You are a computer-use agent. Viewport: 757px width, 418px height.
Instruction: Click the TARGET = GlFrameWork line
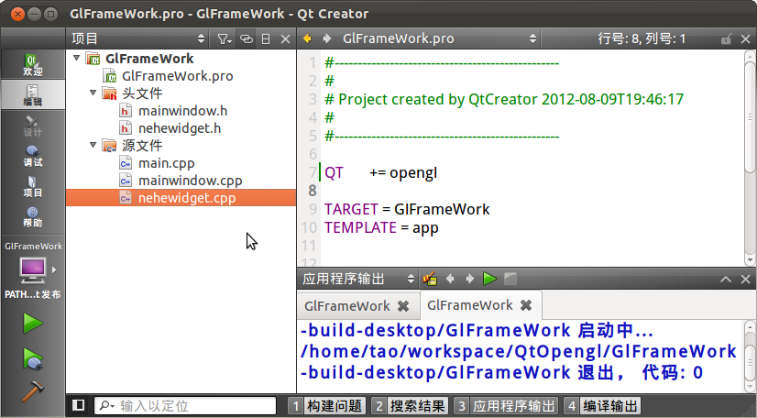pos(407,209)
